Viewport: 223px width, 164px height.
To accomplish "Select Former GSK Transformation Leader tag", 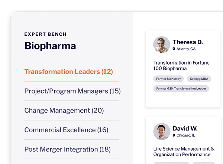I will click(x=181, y=88).
